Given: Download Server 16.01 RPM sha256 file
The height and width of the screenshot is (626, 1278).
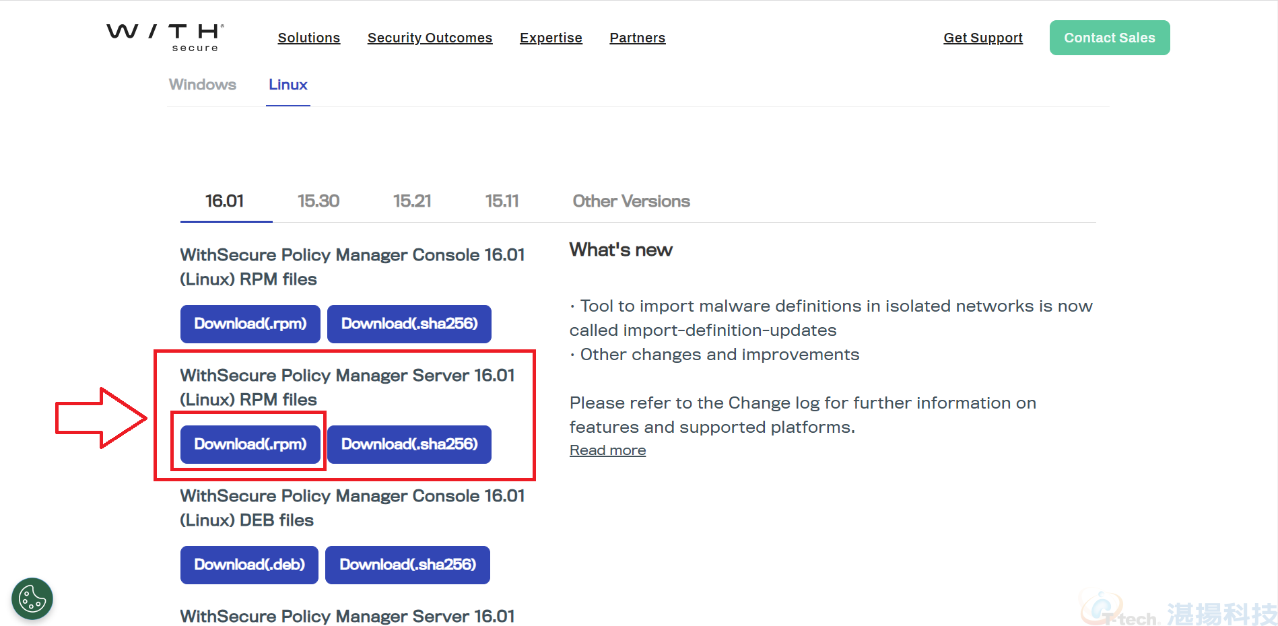Looking at the screenshot, I should pyautogui.click(x=409, y=444).
